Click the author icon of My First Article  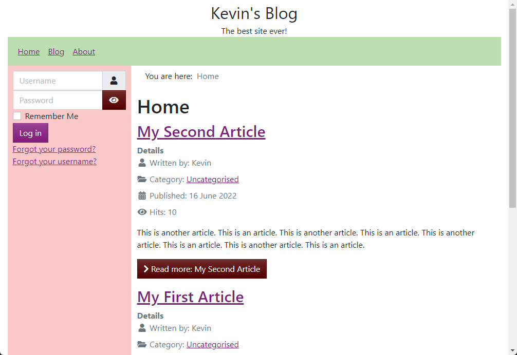coord(142,328)
